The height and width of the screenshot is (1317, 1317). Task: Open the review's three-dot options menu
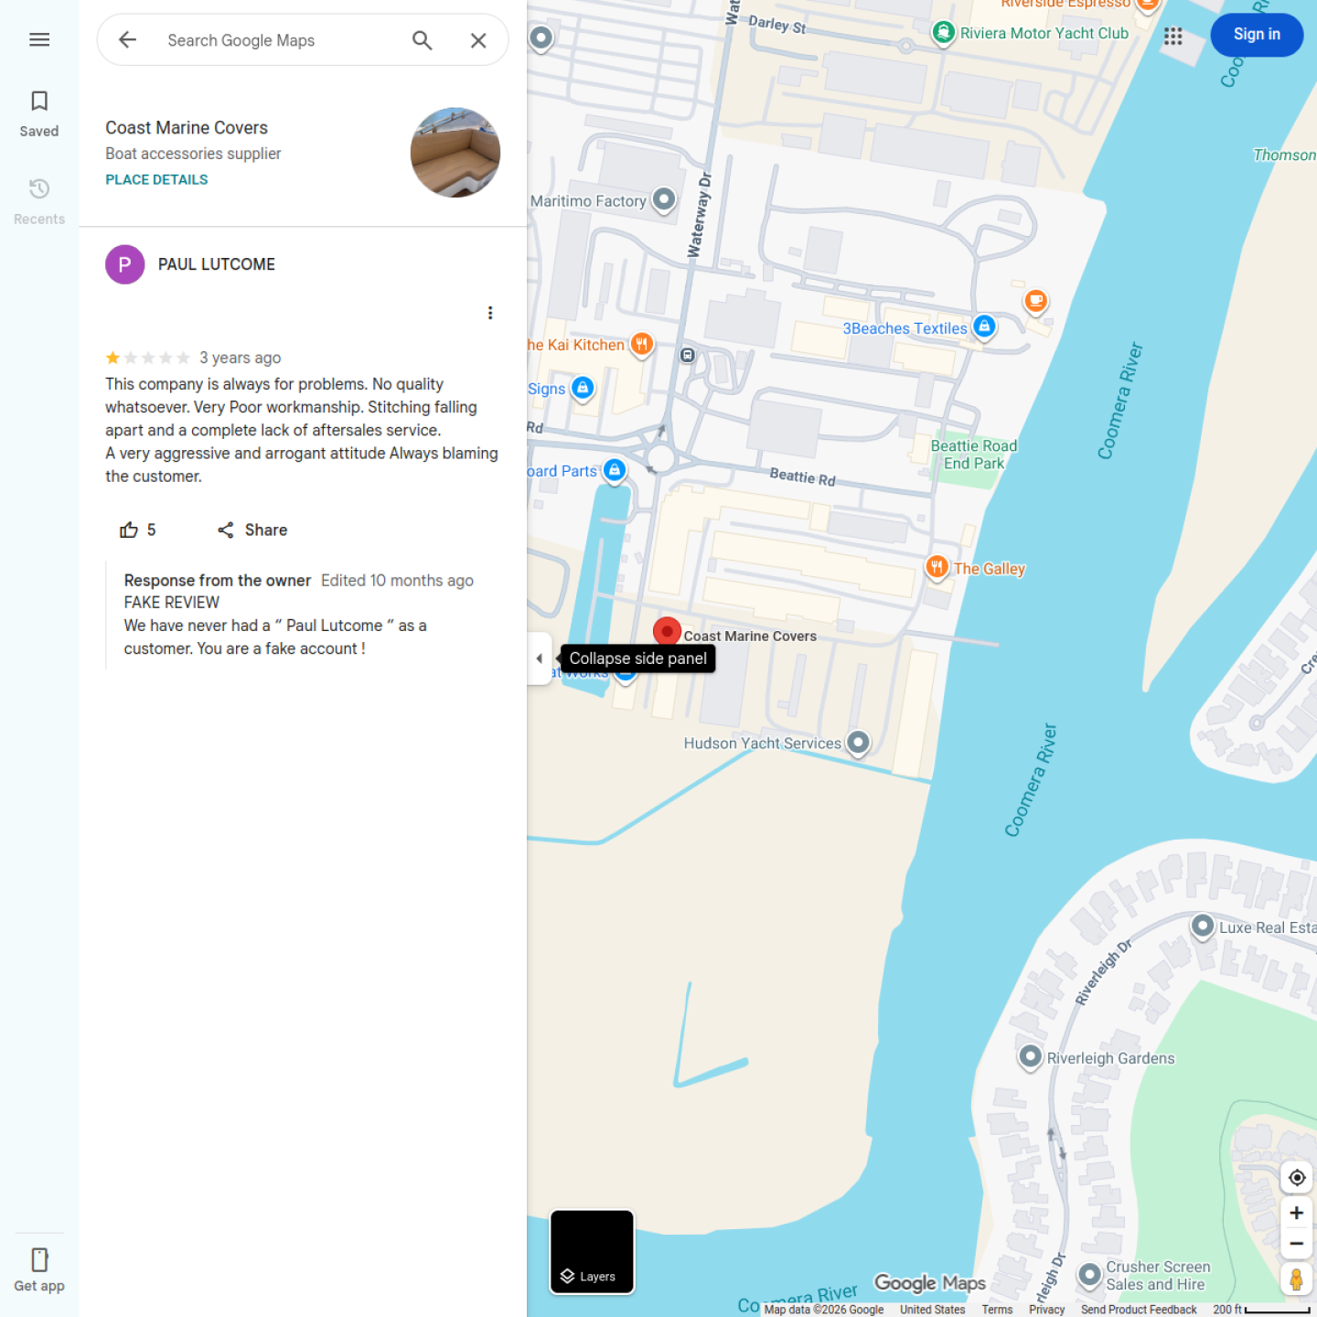pyautogui.click(x=490, y=313)
